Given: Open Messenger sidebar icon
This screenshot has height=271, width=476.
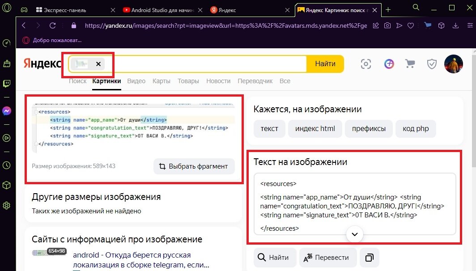Looking at the screenshot, I should (7, 111).
